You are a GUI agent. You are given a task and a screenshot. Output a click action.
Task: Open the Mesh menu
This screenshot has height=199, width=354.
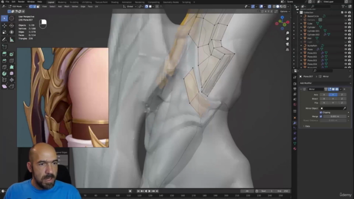point(67,7)
